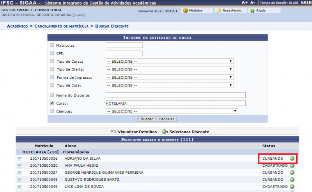Increase font size with A+ control
Screen dimensions: 312x192
(x=245, y=3)
